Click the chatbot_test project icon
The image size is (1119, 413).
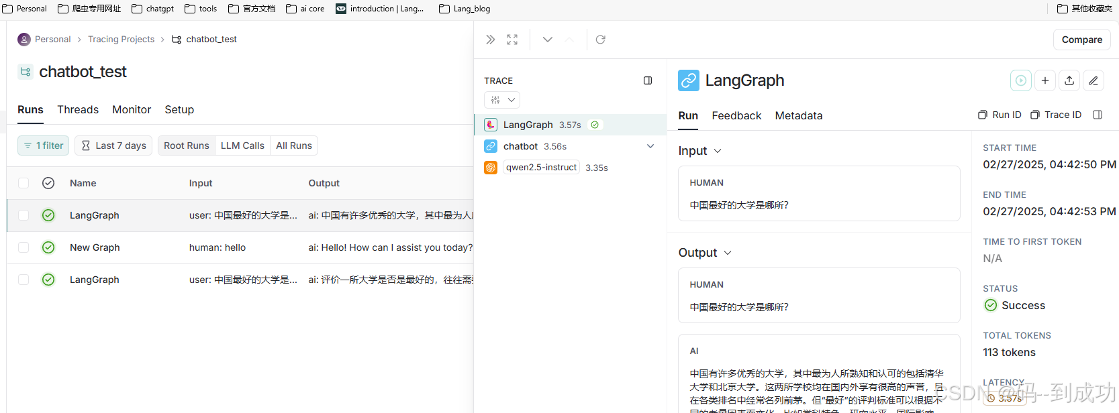(26, 72)
